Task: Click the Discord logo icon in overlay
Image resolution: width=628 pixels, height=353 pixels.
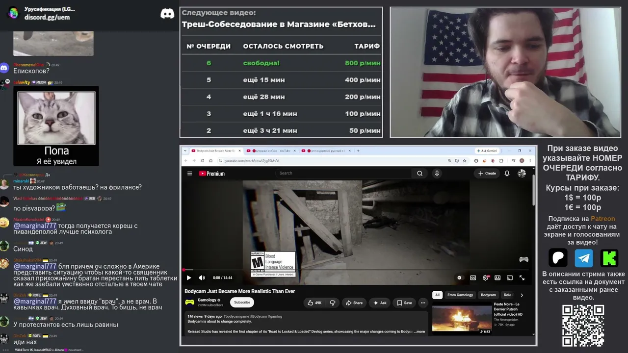Action: 167,13
